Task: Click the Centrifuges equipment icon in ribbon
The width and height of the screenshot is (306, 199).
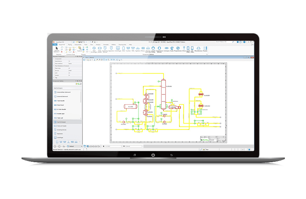Action: 117,49
